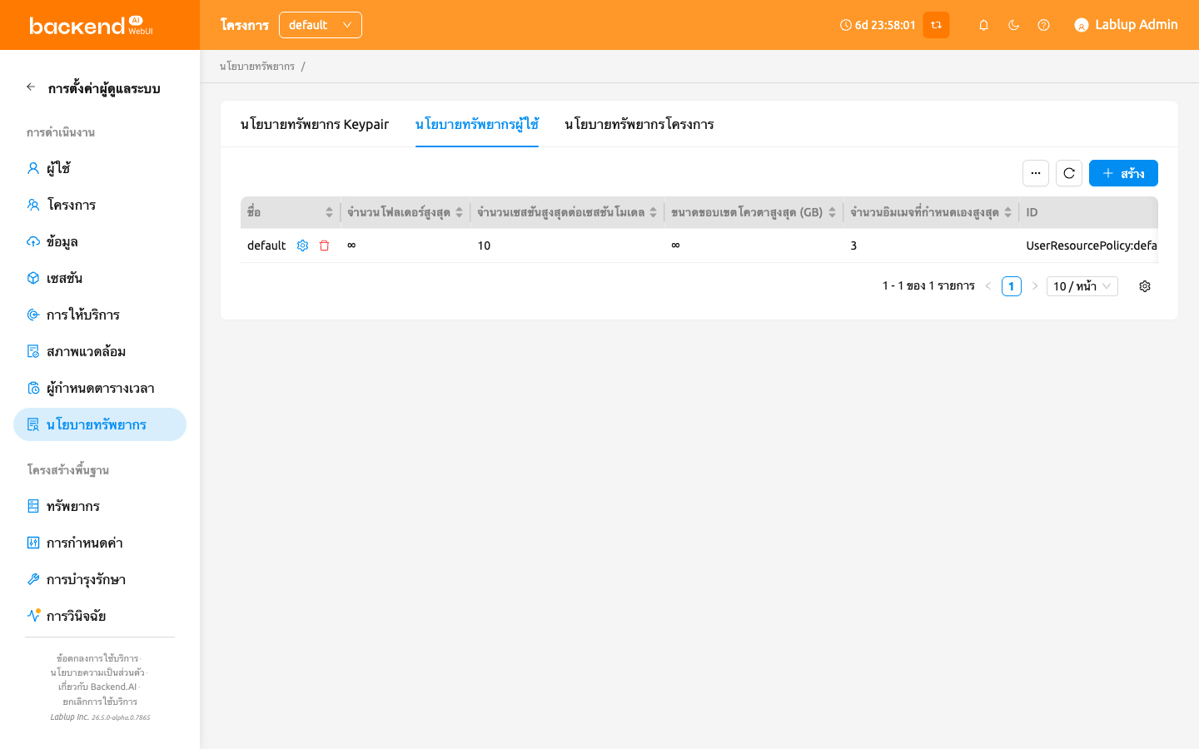This screenshot has width=1199, height=749.
Task: Click the settings gear for the default policy
Action: 303,246
